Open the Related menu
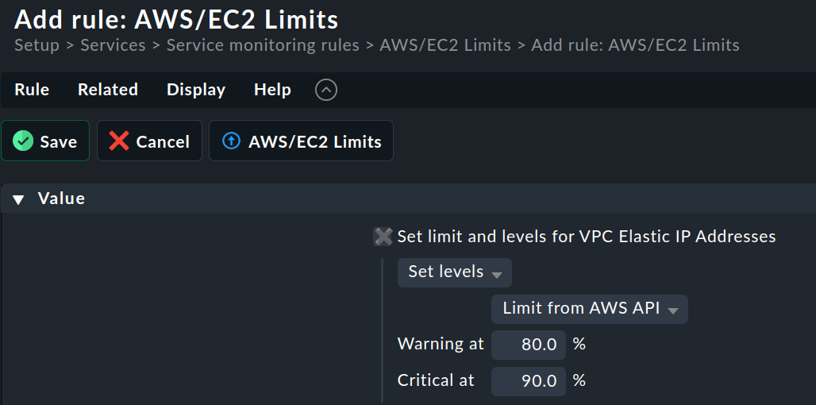 pos(108,90)
